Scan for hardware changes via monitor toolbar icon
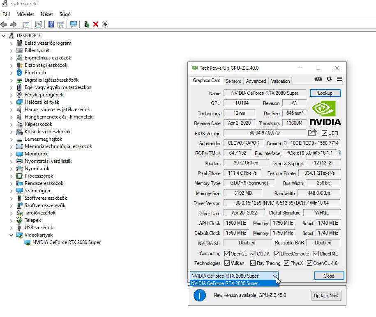376x317 pixels. click(x=74, y=24)
